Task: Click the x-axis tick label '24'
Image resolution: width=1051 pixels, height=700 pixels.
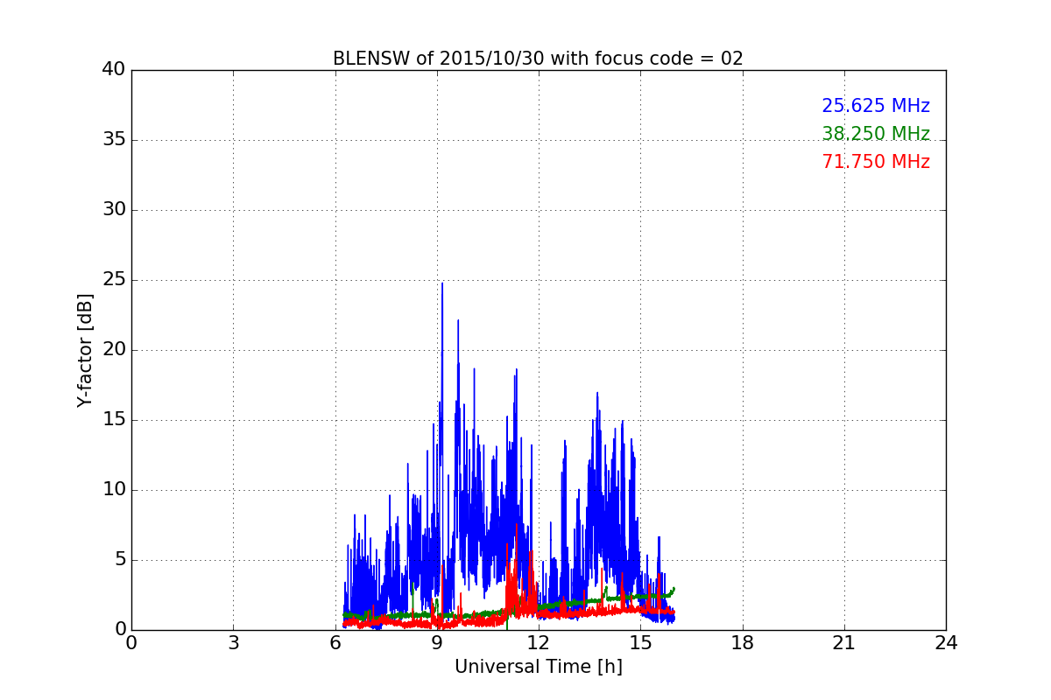Action: [946, 643]
